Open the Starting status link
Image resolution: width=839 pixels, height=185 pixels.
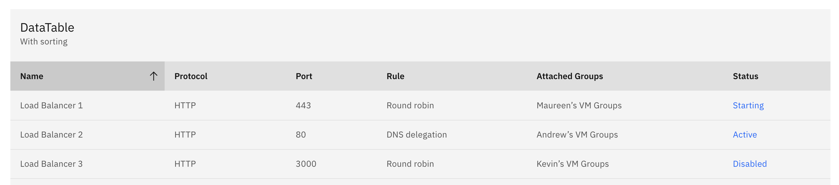[x=748, y=105]
